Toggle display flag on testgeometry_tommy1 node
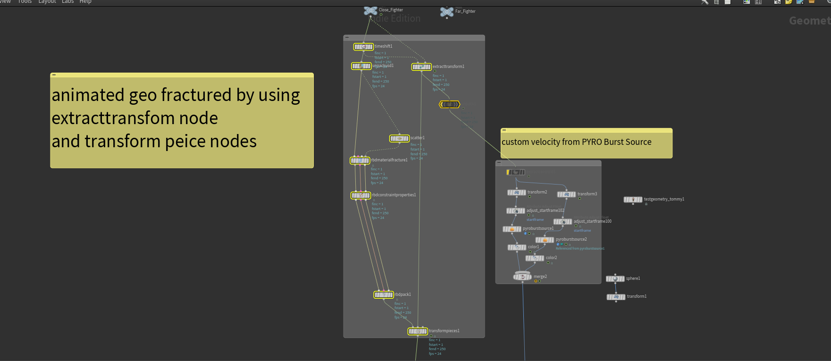This screenshot has width=831, height=361. coord(641,200)
